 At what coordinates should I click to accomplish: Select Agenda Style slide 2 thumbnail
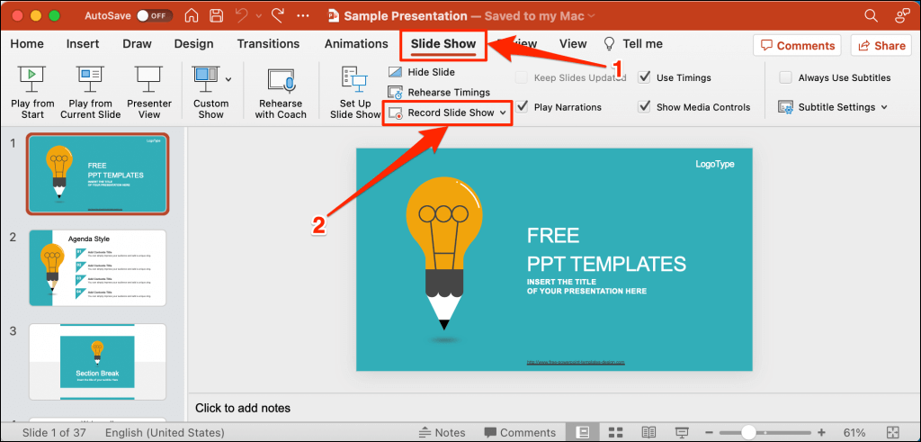97,268
